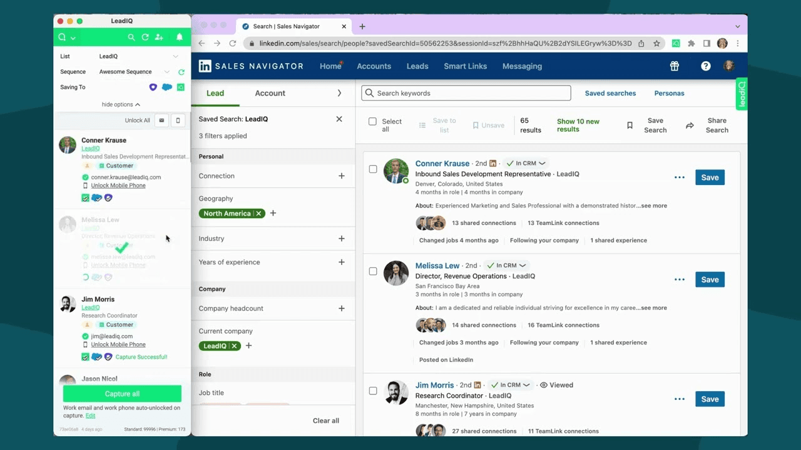Click the gift icon in Sales Navigator header
The image size is (801, 450).
tap(674, 66)
